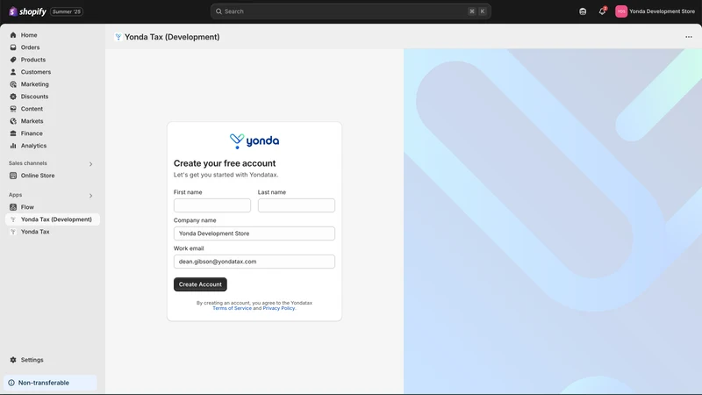Open the Flow app

click(x=53, y=207)
